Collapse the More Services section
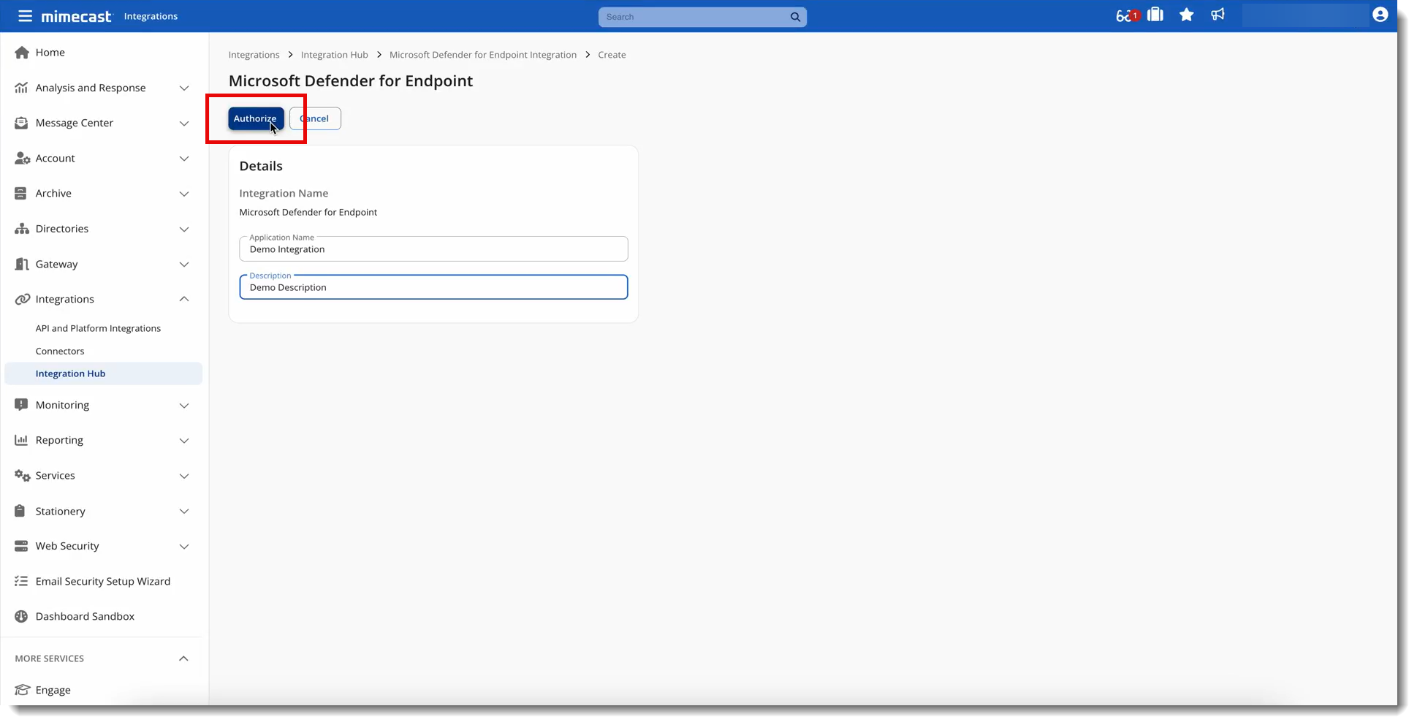The width and height of the screenshot is (1417, 725). click(x=183, y=658)
